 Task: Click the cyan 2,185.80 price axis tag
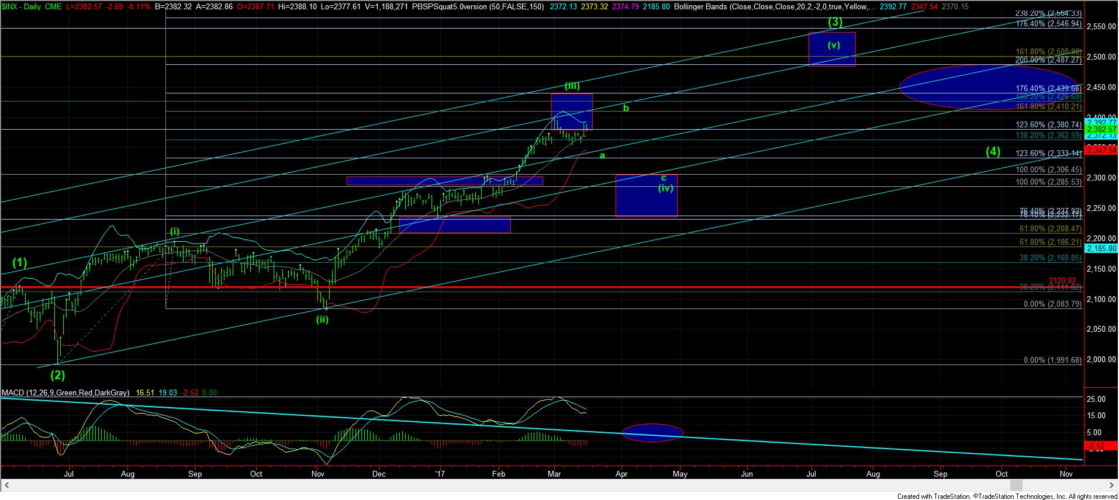pos(1101,248)
